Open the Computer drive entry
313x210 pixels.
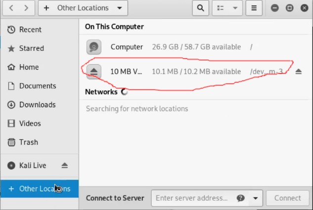point(127,47)
